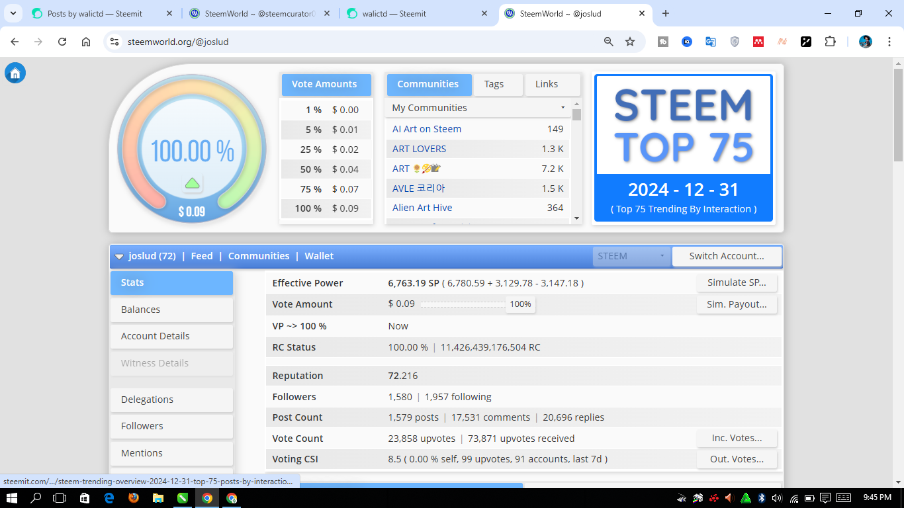Open the Balances sidebar section

tap(171, 310)
